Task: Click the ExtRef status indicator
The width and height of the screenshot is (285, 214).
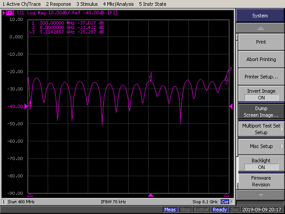Action: tap(201, 210)
